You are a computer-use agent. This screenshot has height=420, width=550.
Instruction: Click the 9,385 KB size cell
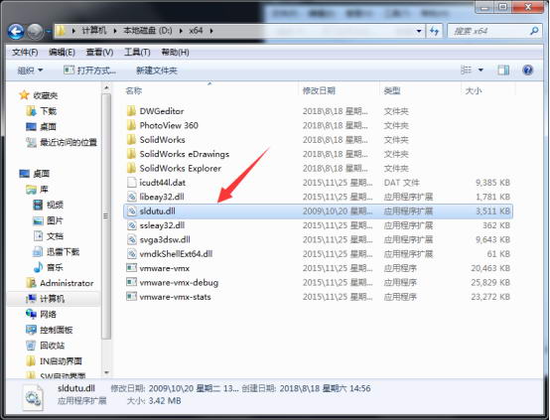click(492, 183)
